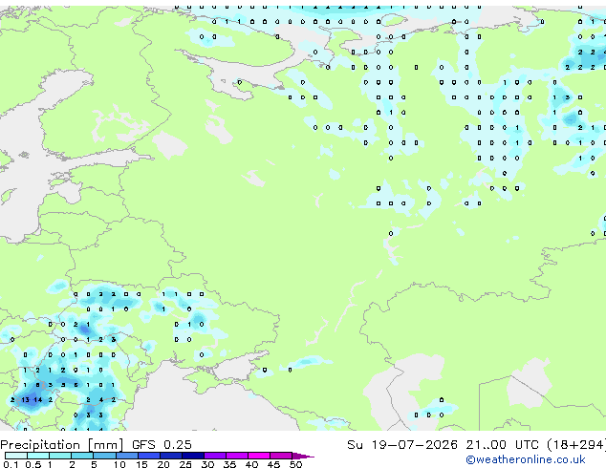Image resolution: width=606 pixels, height=468 pixels.
Task: Click the 0.5–1 mm legend color swatch
Action: point(38,456)
